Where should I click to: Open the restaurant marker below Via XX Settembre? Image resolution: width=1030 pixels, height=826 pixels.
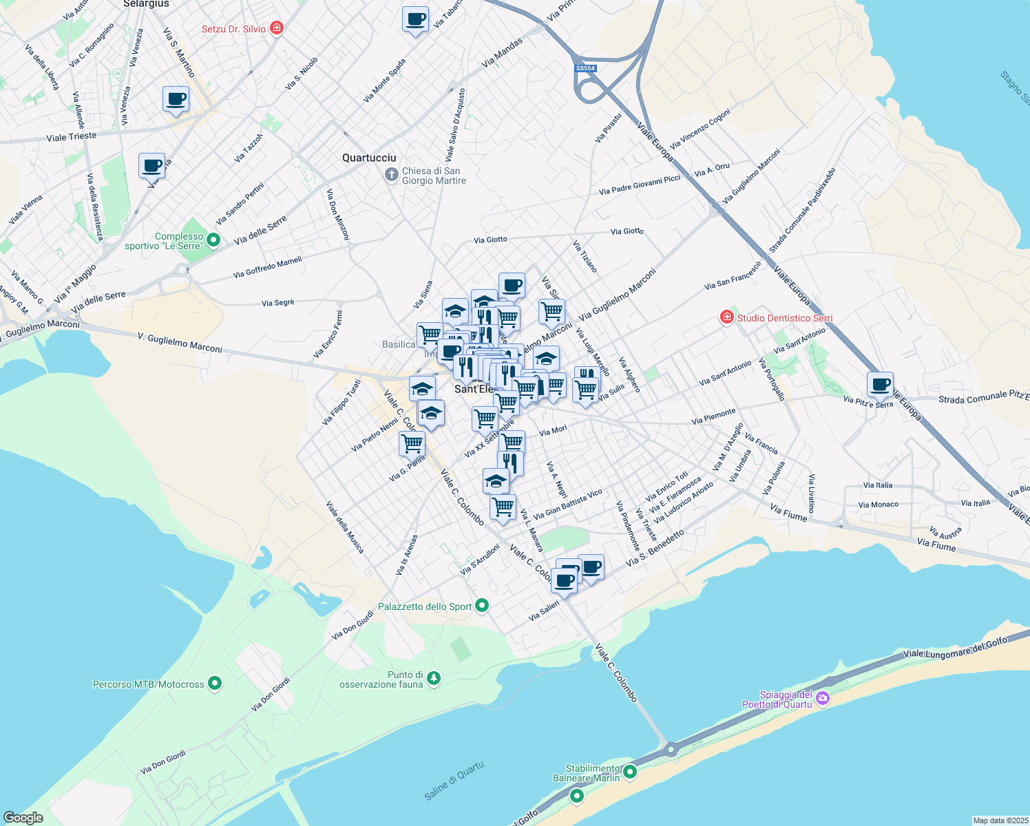[x=510, y=463]
